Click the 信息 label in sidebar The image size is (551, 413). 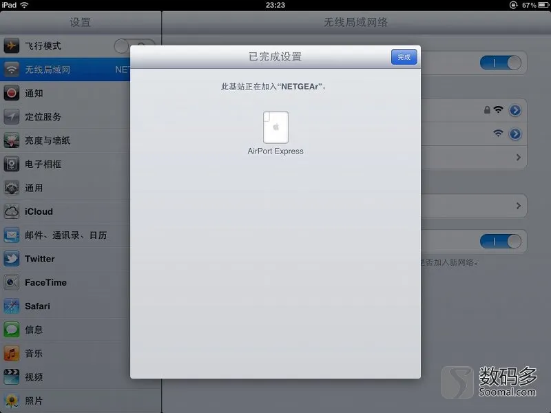pyautogui.click(x=34, y=330)
